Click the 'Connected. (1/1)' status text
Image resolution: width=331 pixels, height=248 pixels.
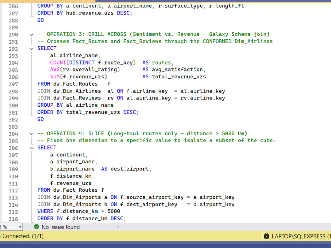pyautogui.click(x=23, y=236)
